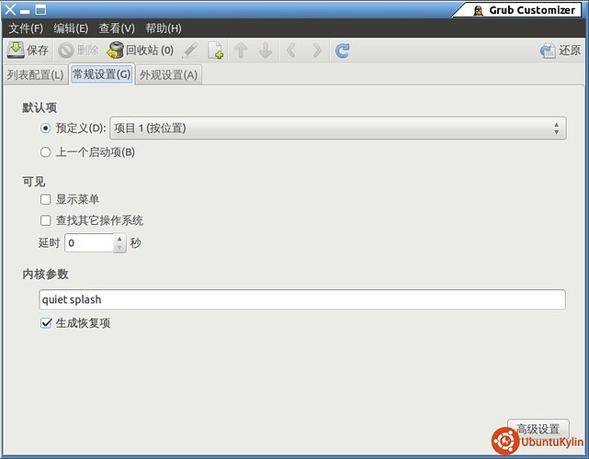589x459 pixels.
Task: Maximize the Grub Customizer window
Action: pyautogui.click(x=40, y=10)
